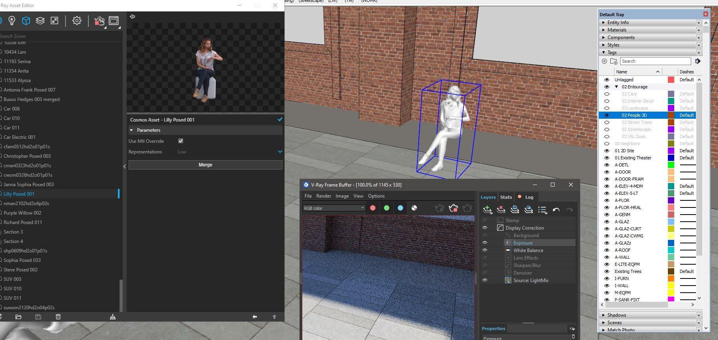The height and width of the screenshot is (340, 718).
Task: Hide the Untagged tag
Action: [607, 80]
